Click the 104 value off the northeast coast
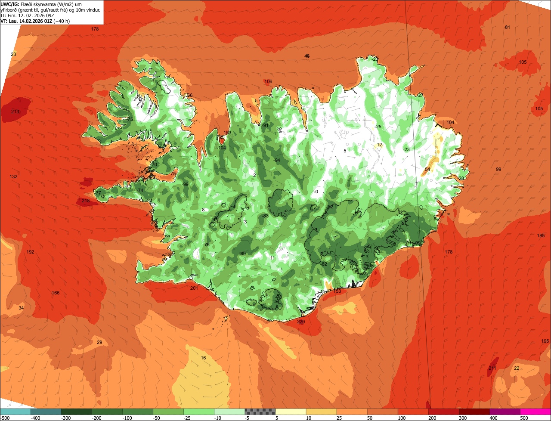 tap(450, 122)
